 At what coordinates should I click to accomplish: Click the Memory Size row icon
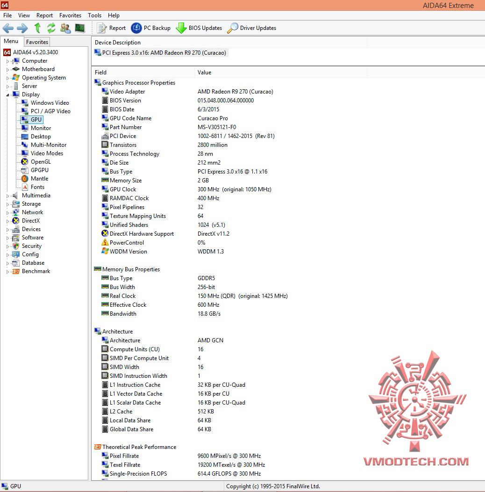(105, 180)
